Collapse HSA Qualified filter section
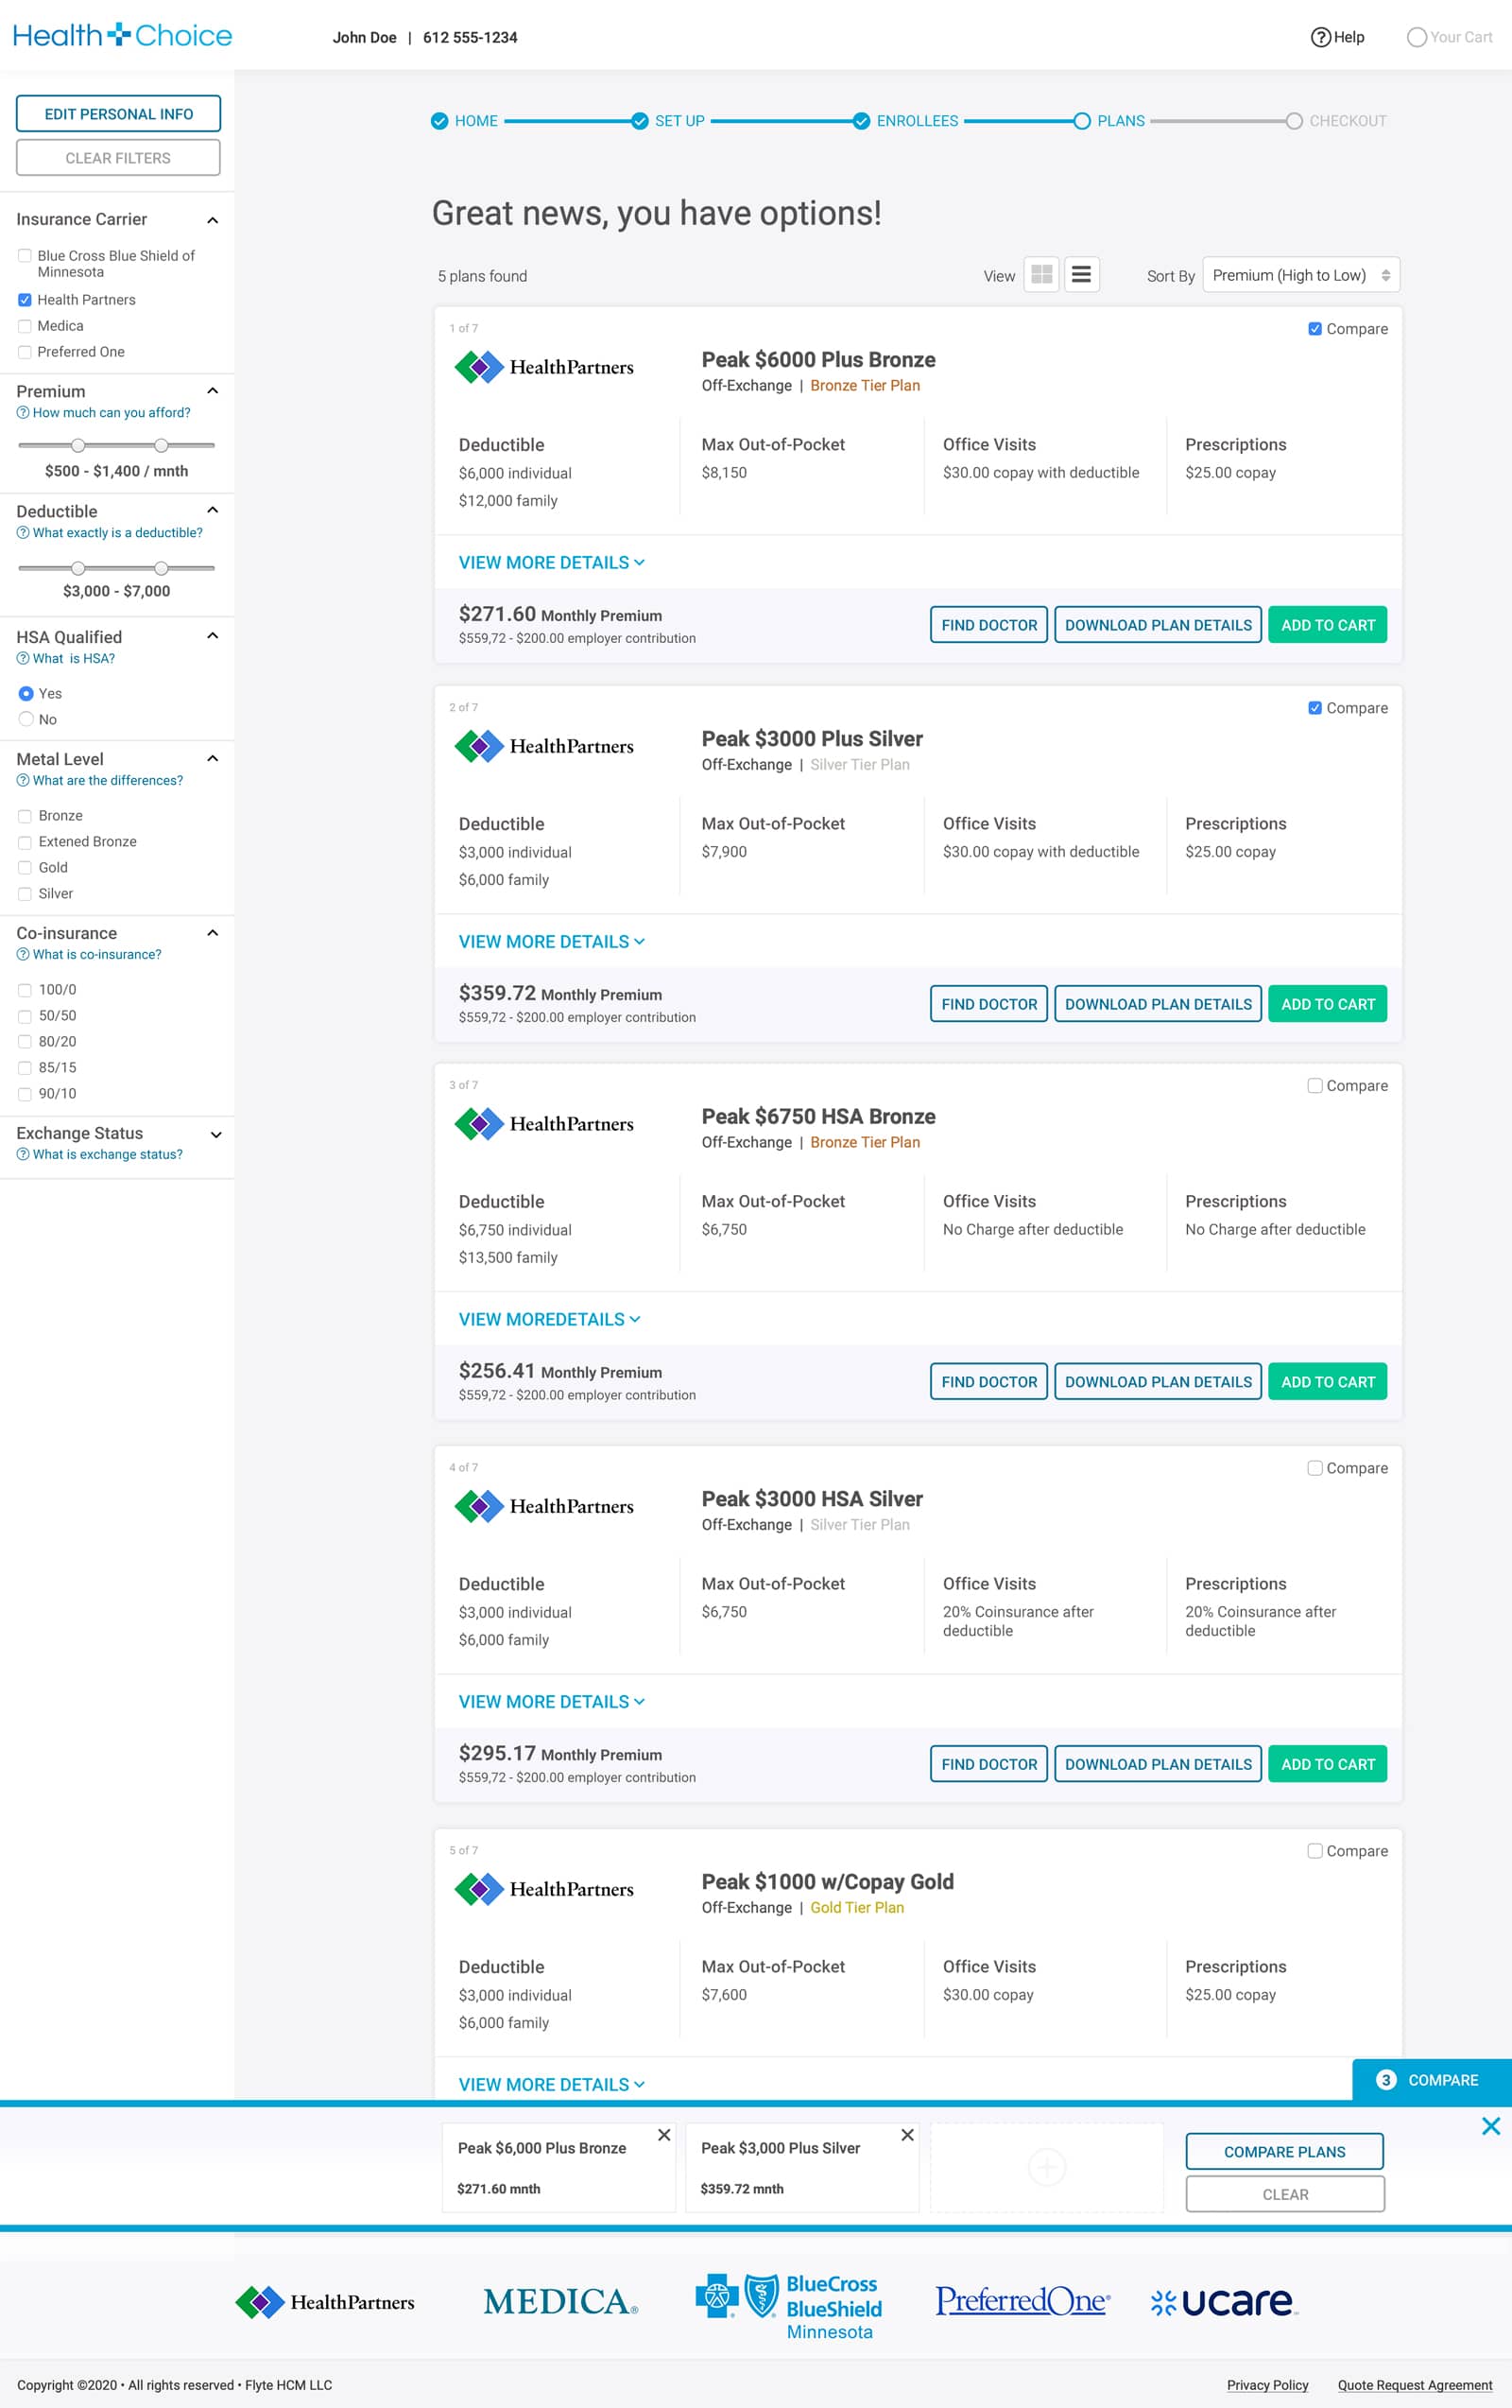This screenshot has height=2408, width=1512. (213, 636)
